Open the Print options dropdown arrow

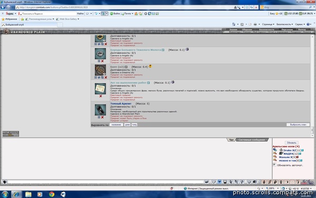point(259,24)
